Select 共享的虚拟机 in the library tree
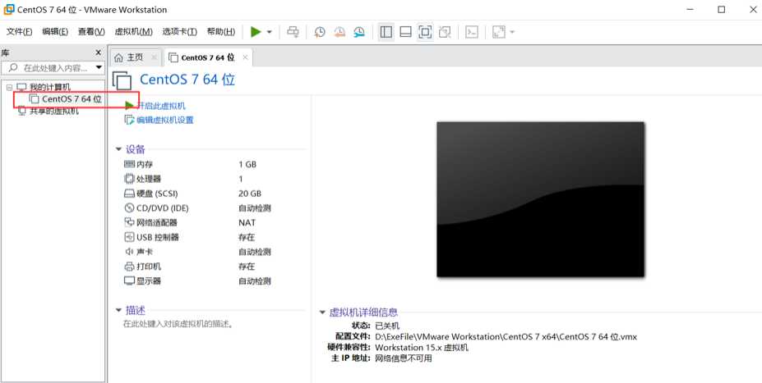Screen dimensions: 762x383 (x=54, y=111)
